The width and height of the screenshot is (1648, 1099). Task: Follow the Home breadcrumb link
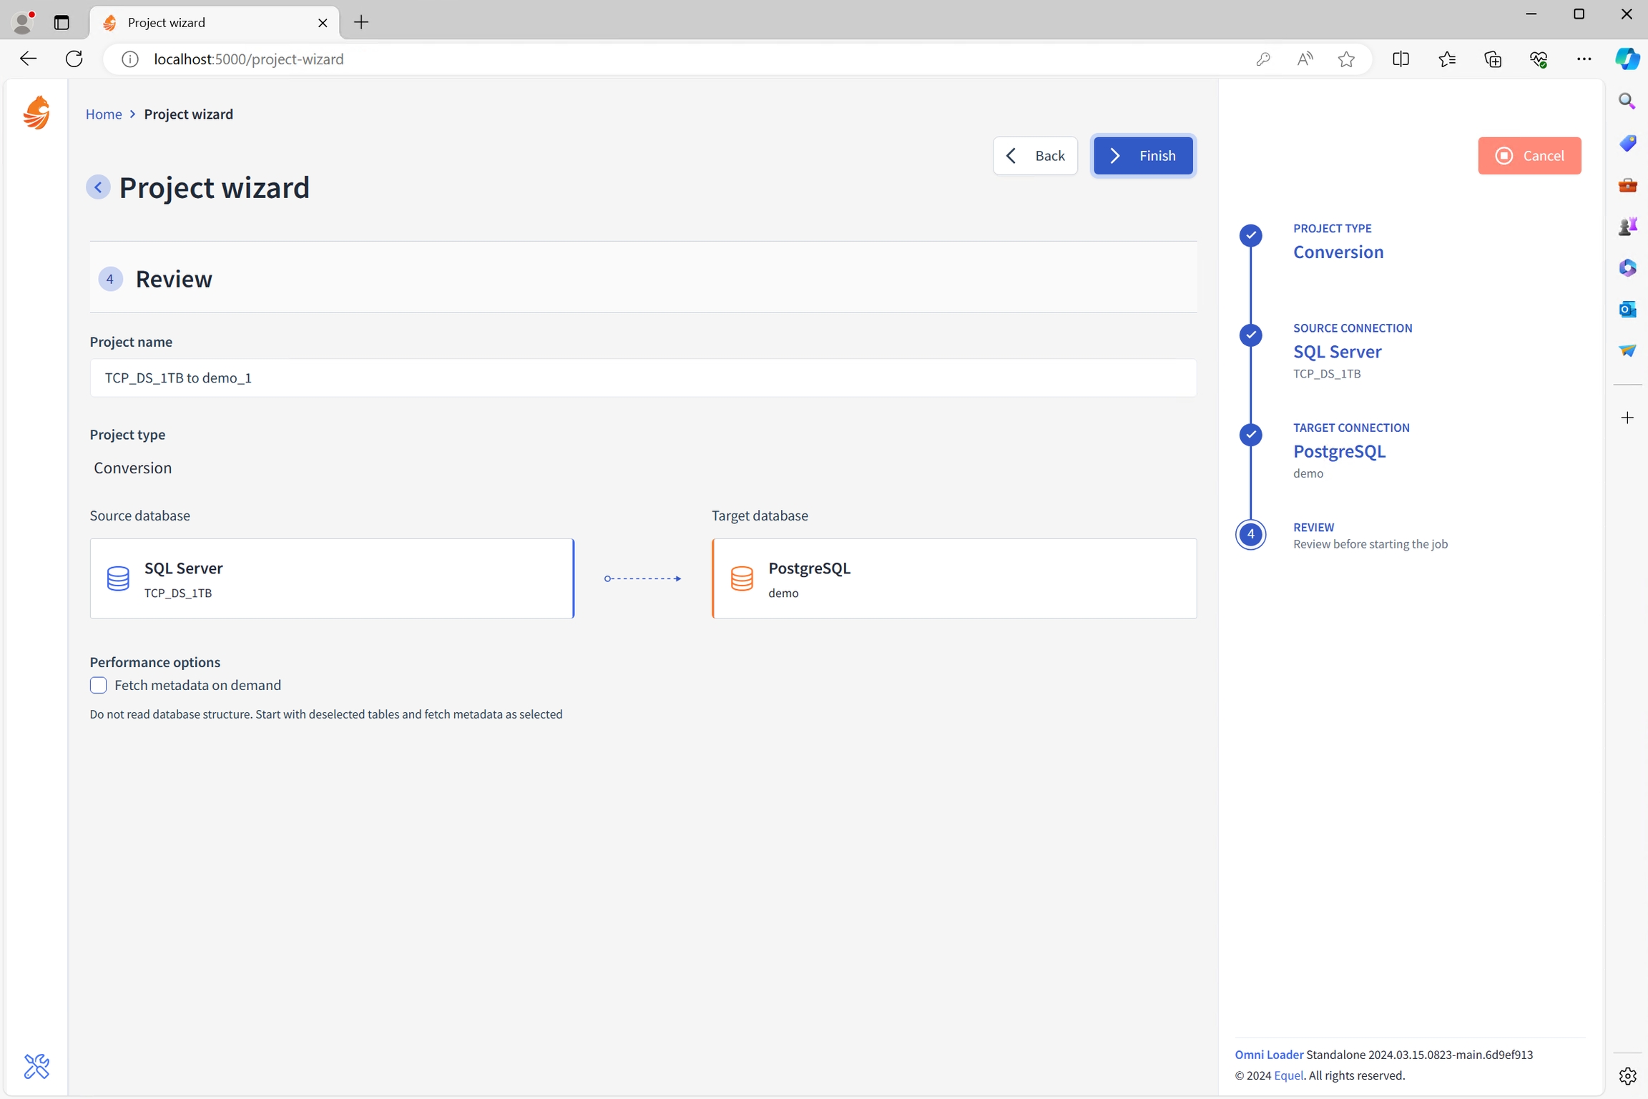tap(104, 114)
